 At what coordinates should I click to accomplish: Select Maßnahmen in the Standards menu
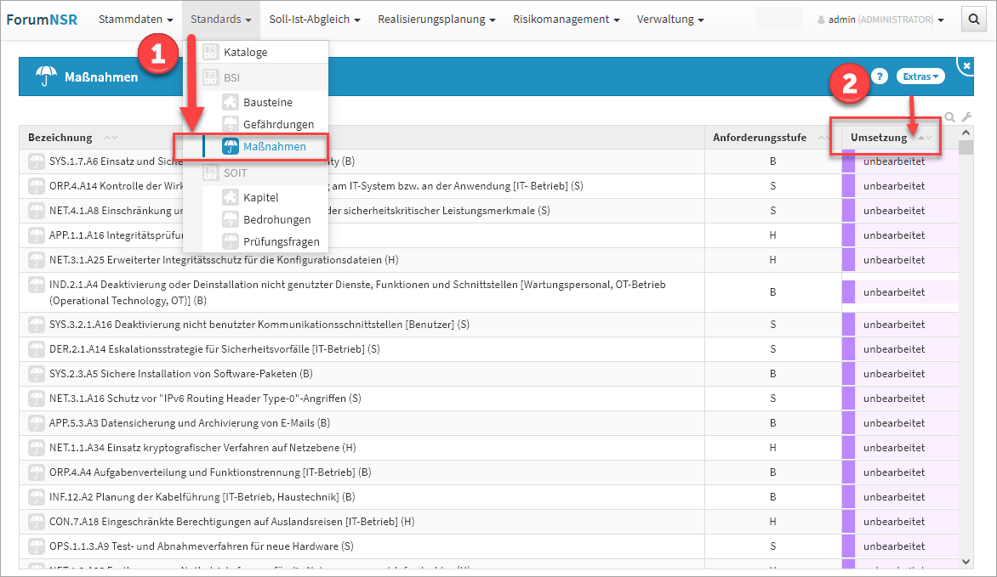tap(274, 146)
